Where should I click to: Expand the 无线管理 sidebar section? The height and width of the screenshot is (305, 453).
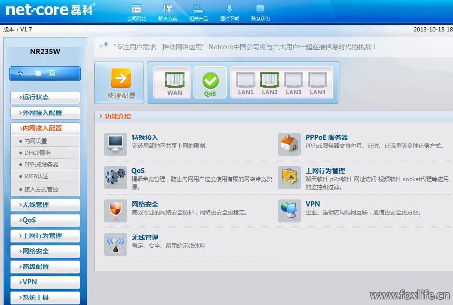tap(45, 205)
